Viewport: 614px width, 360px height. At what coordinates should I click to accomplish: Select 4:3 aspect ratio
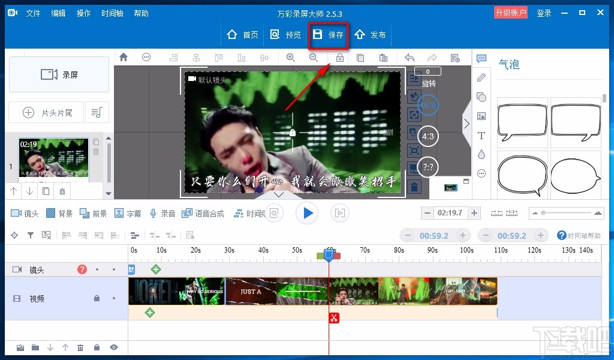click(x=428, y=136)
